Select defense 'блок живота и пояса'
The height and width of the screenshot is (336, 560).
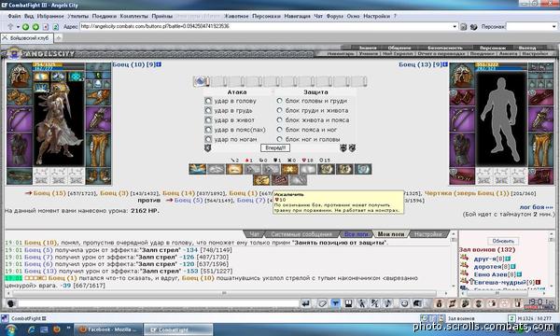(x=280, y=120)
